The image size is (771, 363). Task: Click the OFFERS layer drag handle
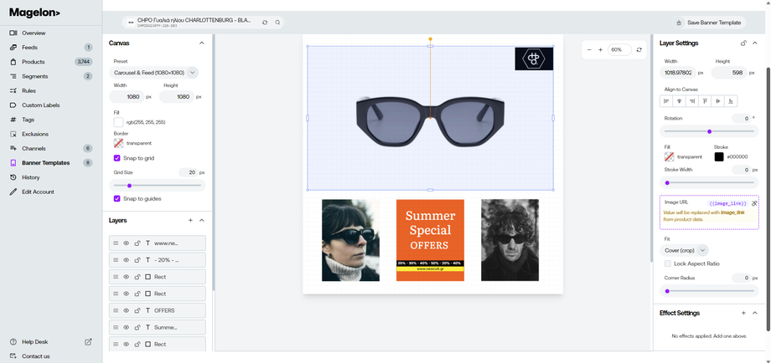[x=116, y=310]
